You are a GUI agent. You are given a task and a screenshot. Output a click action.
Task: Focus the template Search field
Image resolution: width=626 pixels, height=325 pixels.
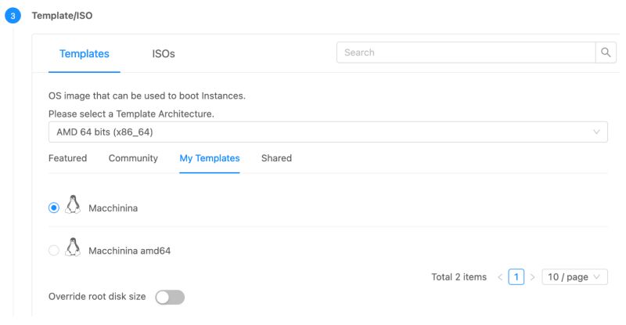tap(466, 52)
